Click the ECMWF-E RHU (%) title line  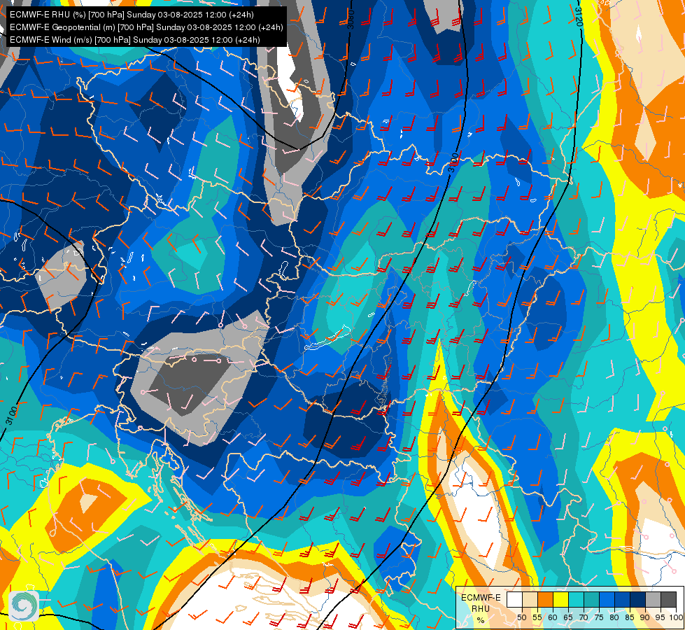132,15
